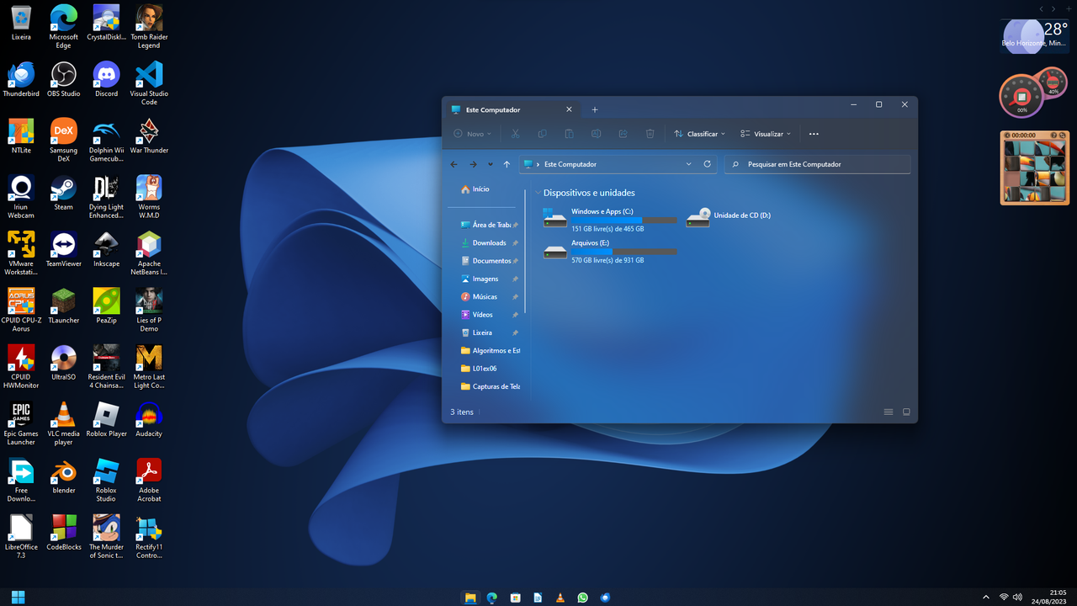Image resolution: width=1077 pixels, height=606 pixels.
Task: Click the Paste icon
Action: [569, 133]
